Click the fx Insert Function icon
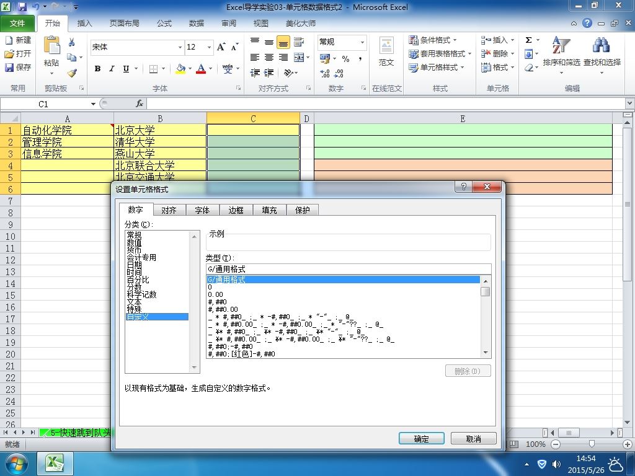Image resolution: width=635 pixels, height=476 pixels. tap(140, 104)
